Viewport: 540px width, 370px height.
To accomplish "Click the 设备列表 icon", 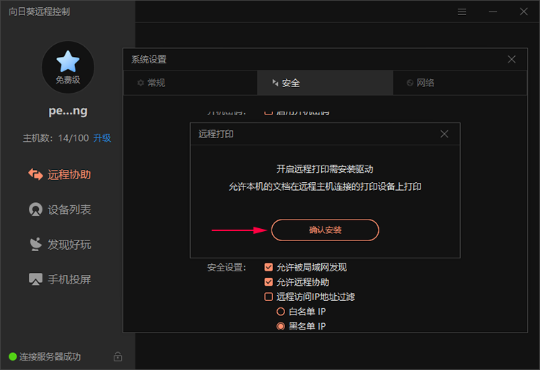I will pos(35,209).
